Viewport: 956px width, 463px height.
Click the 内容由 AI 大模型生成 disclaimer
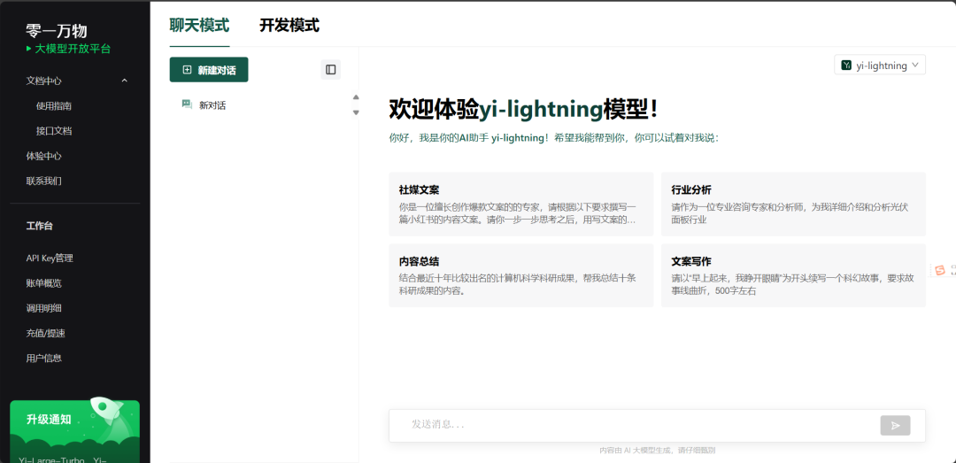tap(657, 451)
